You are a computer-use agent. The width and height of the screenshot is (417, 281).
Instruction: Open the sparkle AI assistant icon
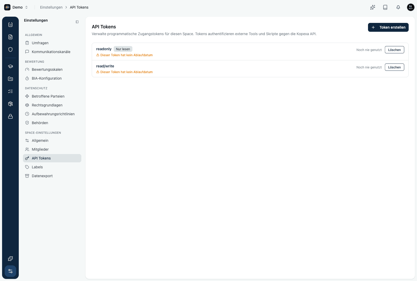click(x=373, y=7)
